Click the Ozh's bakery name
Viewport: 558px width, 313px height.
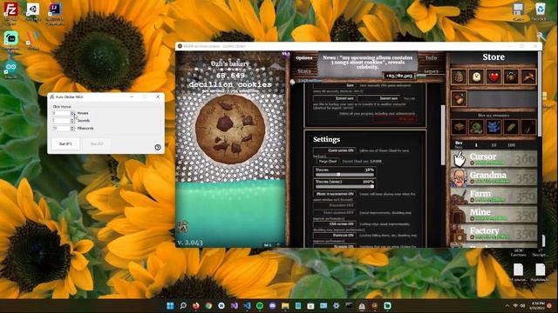point(230,63)
